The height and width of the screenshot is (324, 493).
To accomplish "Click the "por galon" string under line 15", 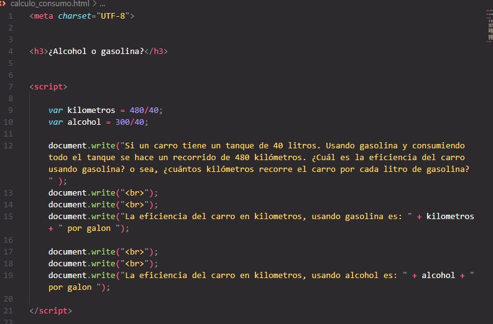I will point(89,228).
